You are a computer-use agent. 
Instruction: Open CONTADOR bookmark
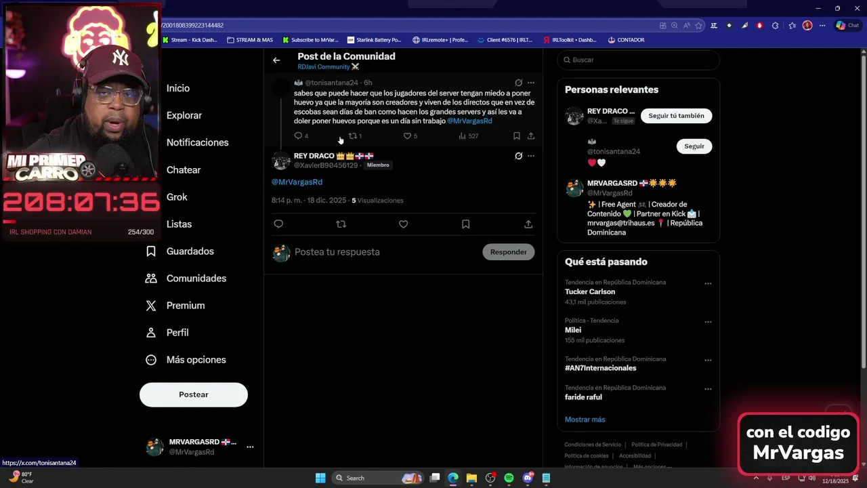pyautogui.click(x=626, y=40)
